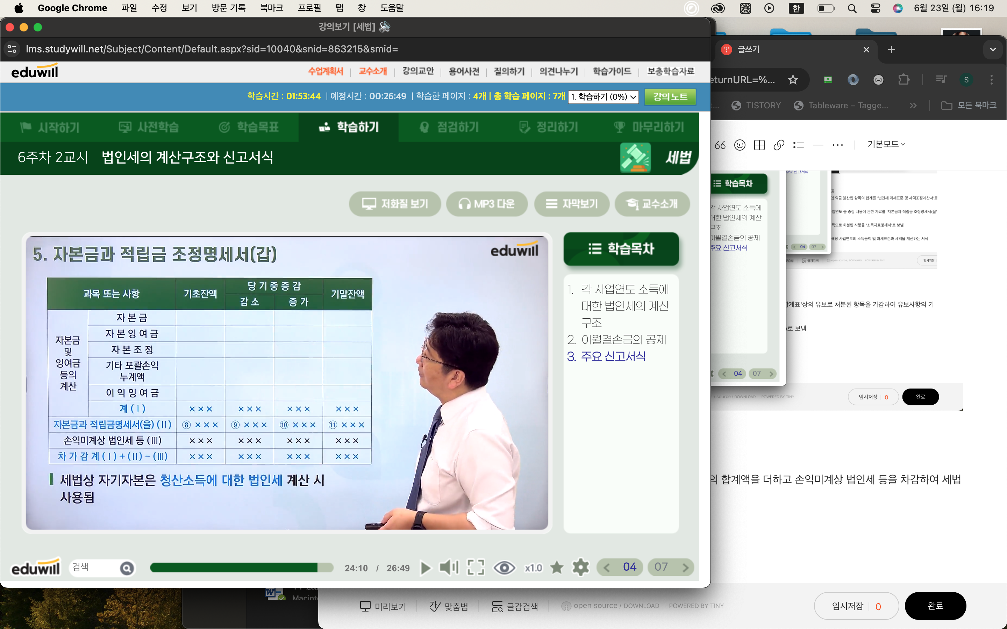This screenshot has height=629, width=1007.
Task: Expand the 기본모드 editor mode dropdown
Action: 885,144
